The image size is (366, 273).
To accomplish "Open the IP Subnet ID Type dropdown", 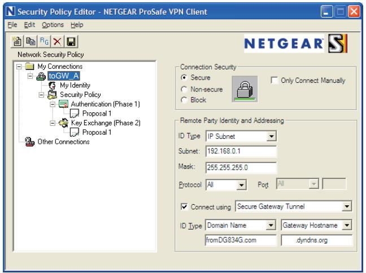I will (x=272, y=136).
